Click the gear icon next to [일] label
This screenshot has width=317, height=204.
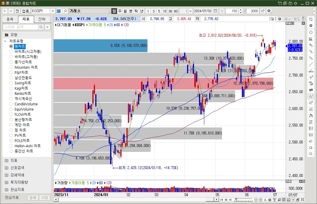[x=280, y=19]
